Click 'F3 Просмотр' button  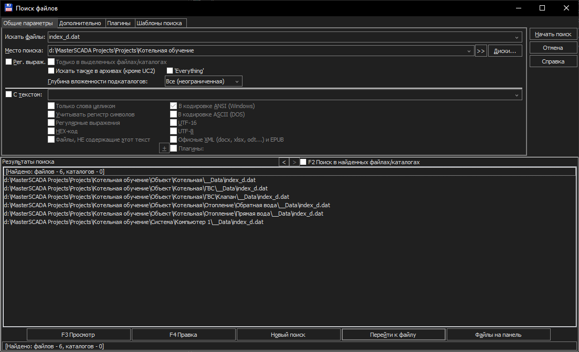point(78,335)
